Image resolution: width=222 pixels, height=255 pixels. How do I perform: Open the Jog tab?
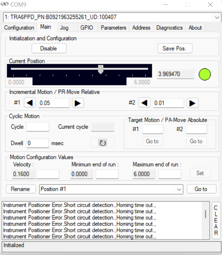(x=64, y=28)
